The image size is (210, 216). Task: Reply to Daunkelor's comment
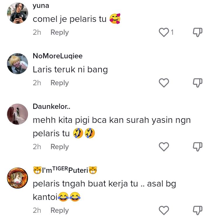60,147
